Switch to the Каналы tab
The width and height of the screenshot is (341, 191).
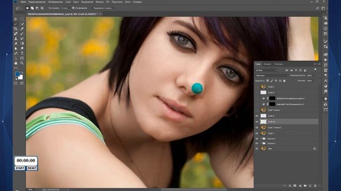(x=267, y=64)
